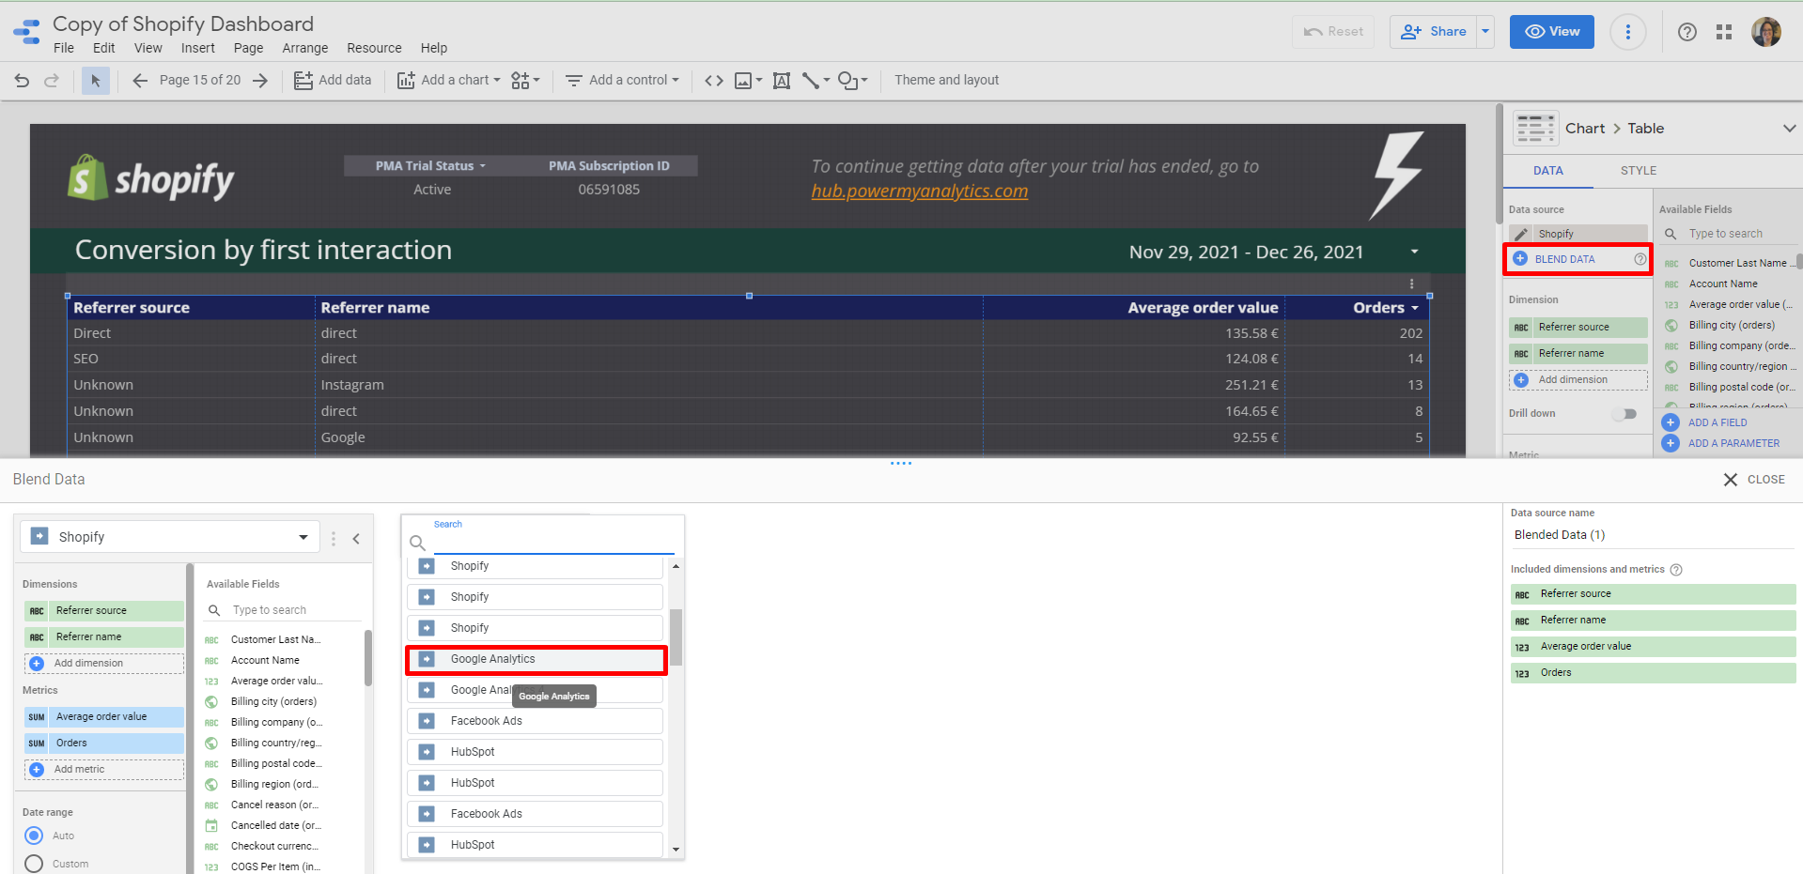Viewport: 1803px width, 874px height.
Task: Switch to the STYLE tab
Action: [x=1638, y=171]
